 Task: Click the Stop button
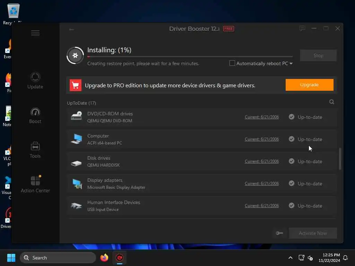[318, 55]
